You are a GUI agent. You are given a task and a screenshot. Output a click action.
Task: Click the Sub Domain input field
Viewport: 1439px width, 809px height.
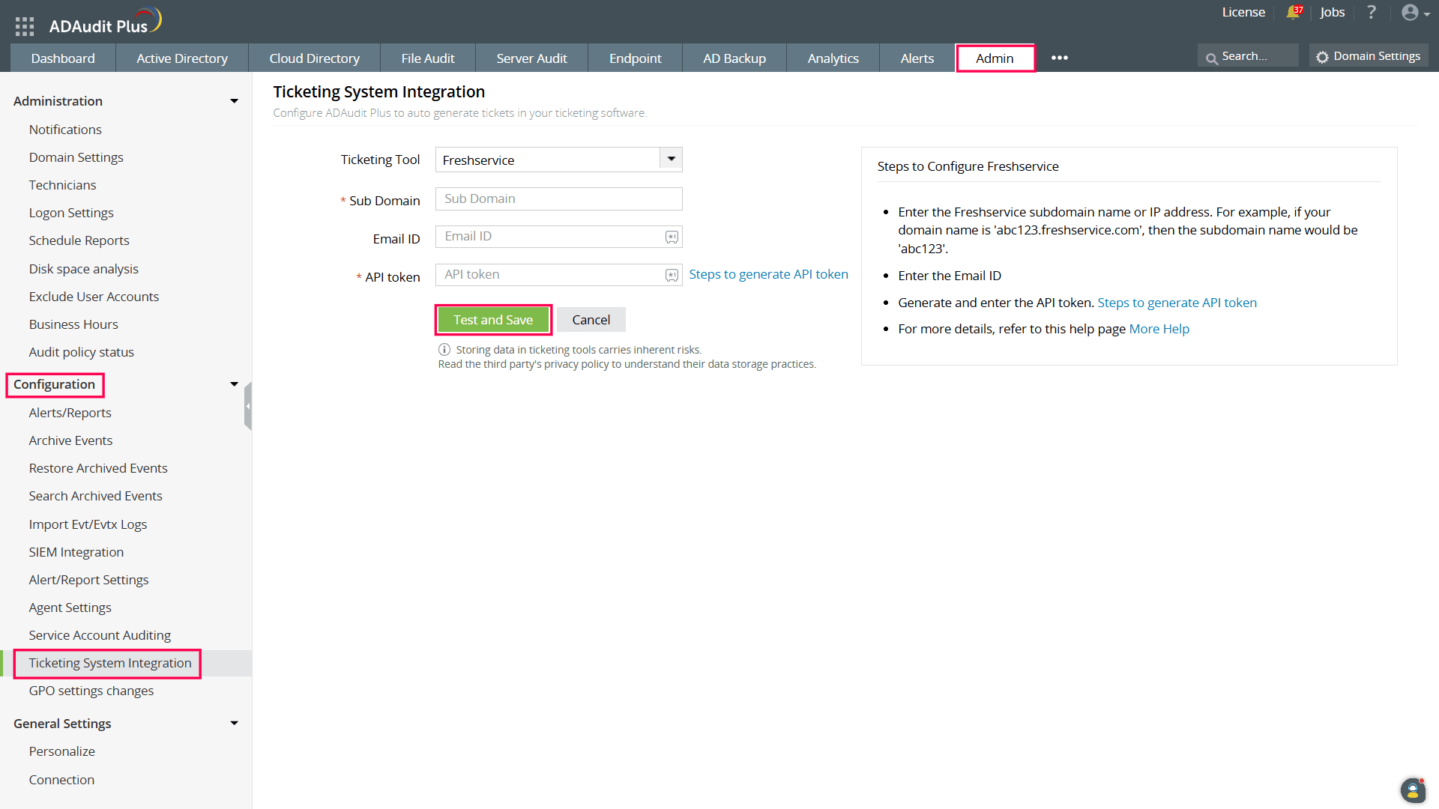[558, 199]
